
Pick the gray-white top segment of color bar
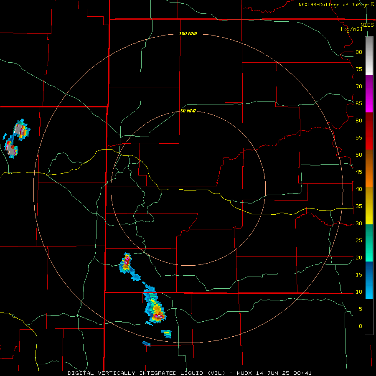(369, 56)
